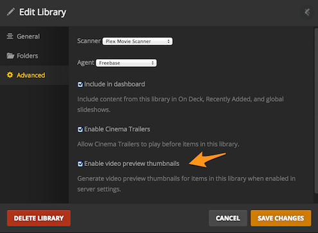Viewport: 318px width, 233px height.
Task: Select the Advanced tab
Action: pos(34,75)
